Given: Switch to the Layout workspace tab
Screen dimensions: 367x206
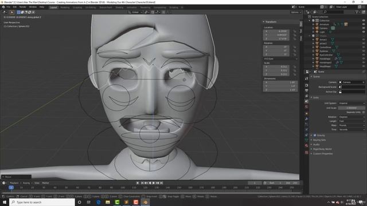Looking at the screenshot, I should pyautogui.click(x=53, y=7).
